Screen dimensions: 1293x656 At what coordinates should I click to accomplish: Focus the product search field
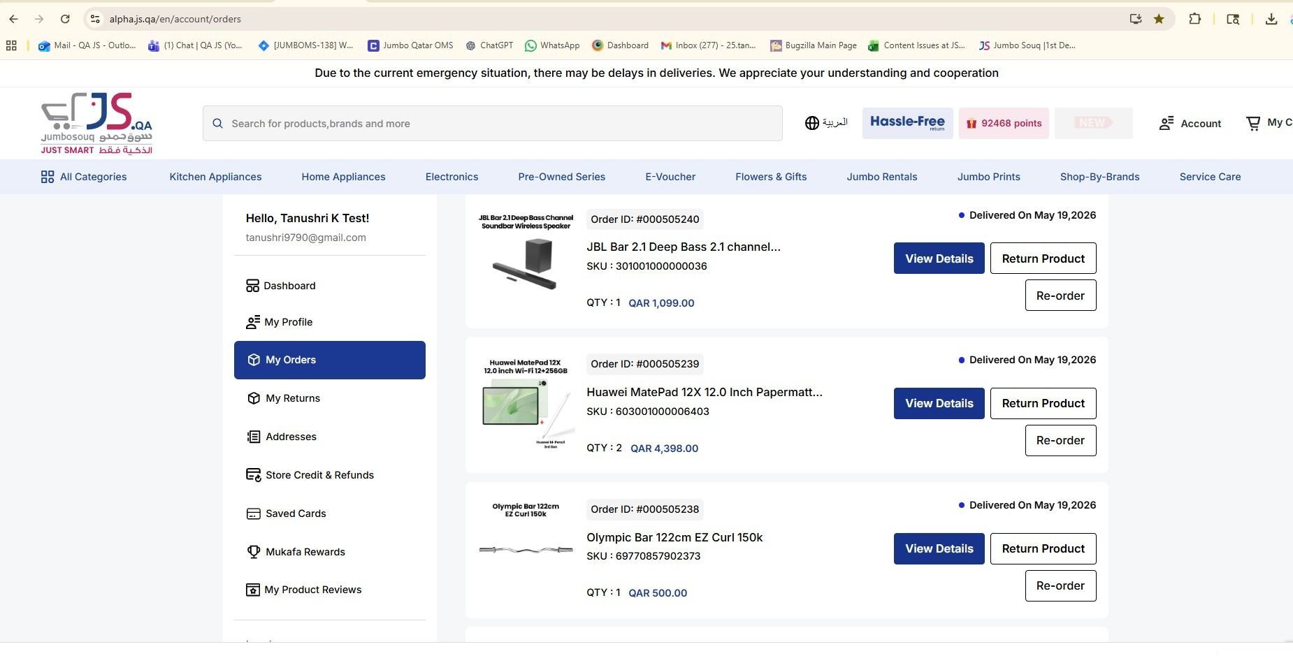click(492, 124)
